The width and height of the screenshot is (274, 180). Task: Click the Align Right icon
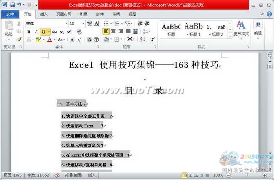tap(121, 31)
